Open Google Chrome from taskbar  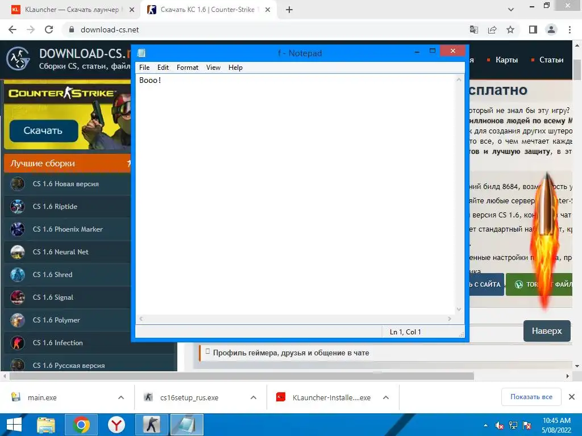81,425
